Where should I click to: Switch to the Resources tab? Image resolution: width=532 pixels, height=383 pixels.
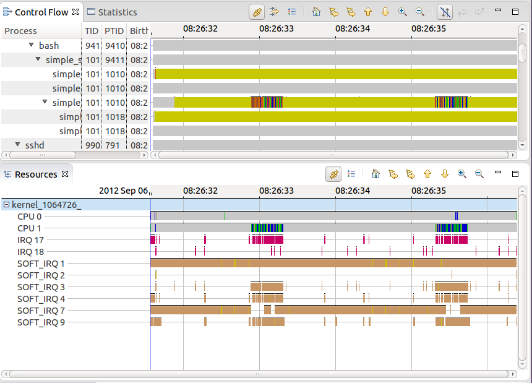pos(36,174)
